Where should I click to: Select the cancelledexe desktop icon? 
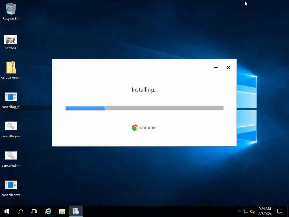(x=11, y=188)
